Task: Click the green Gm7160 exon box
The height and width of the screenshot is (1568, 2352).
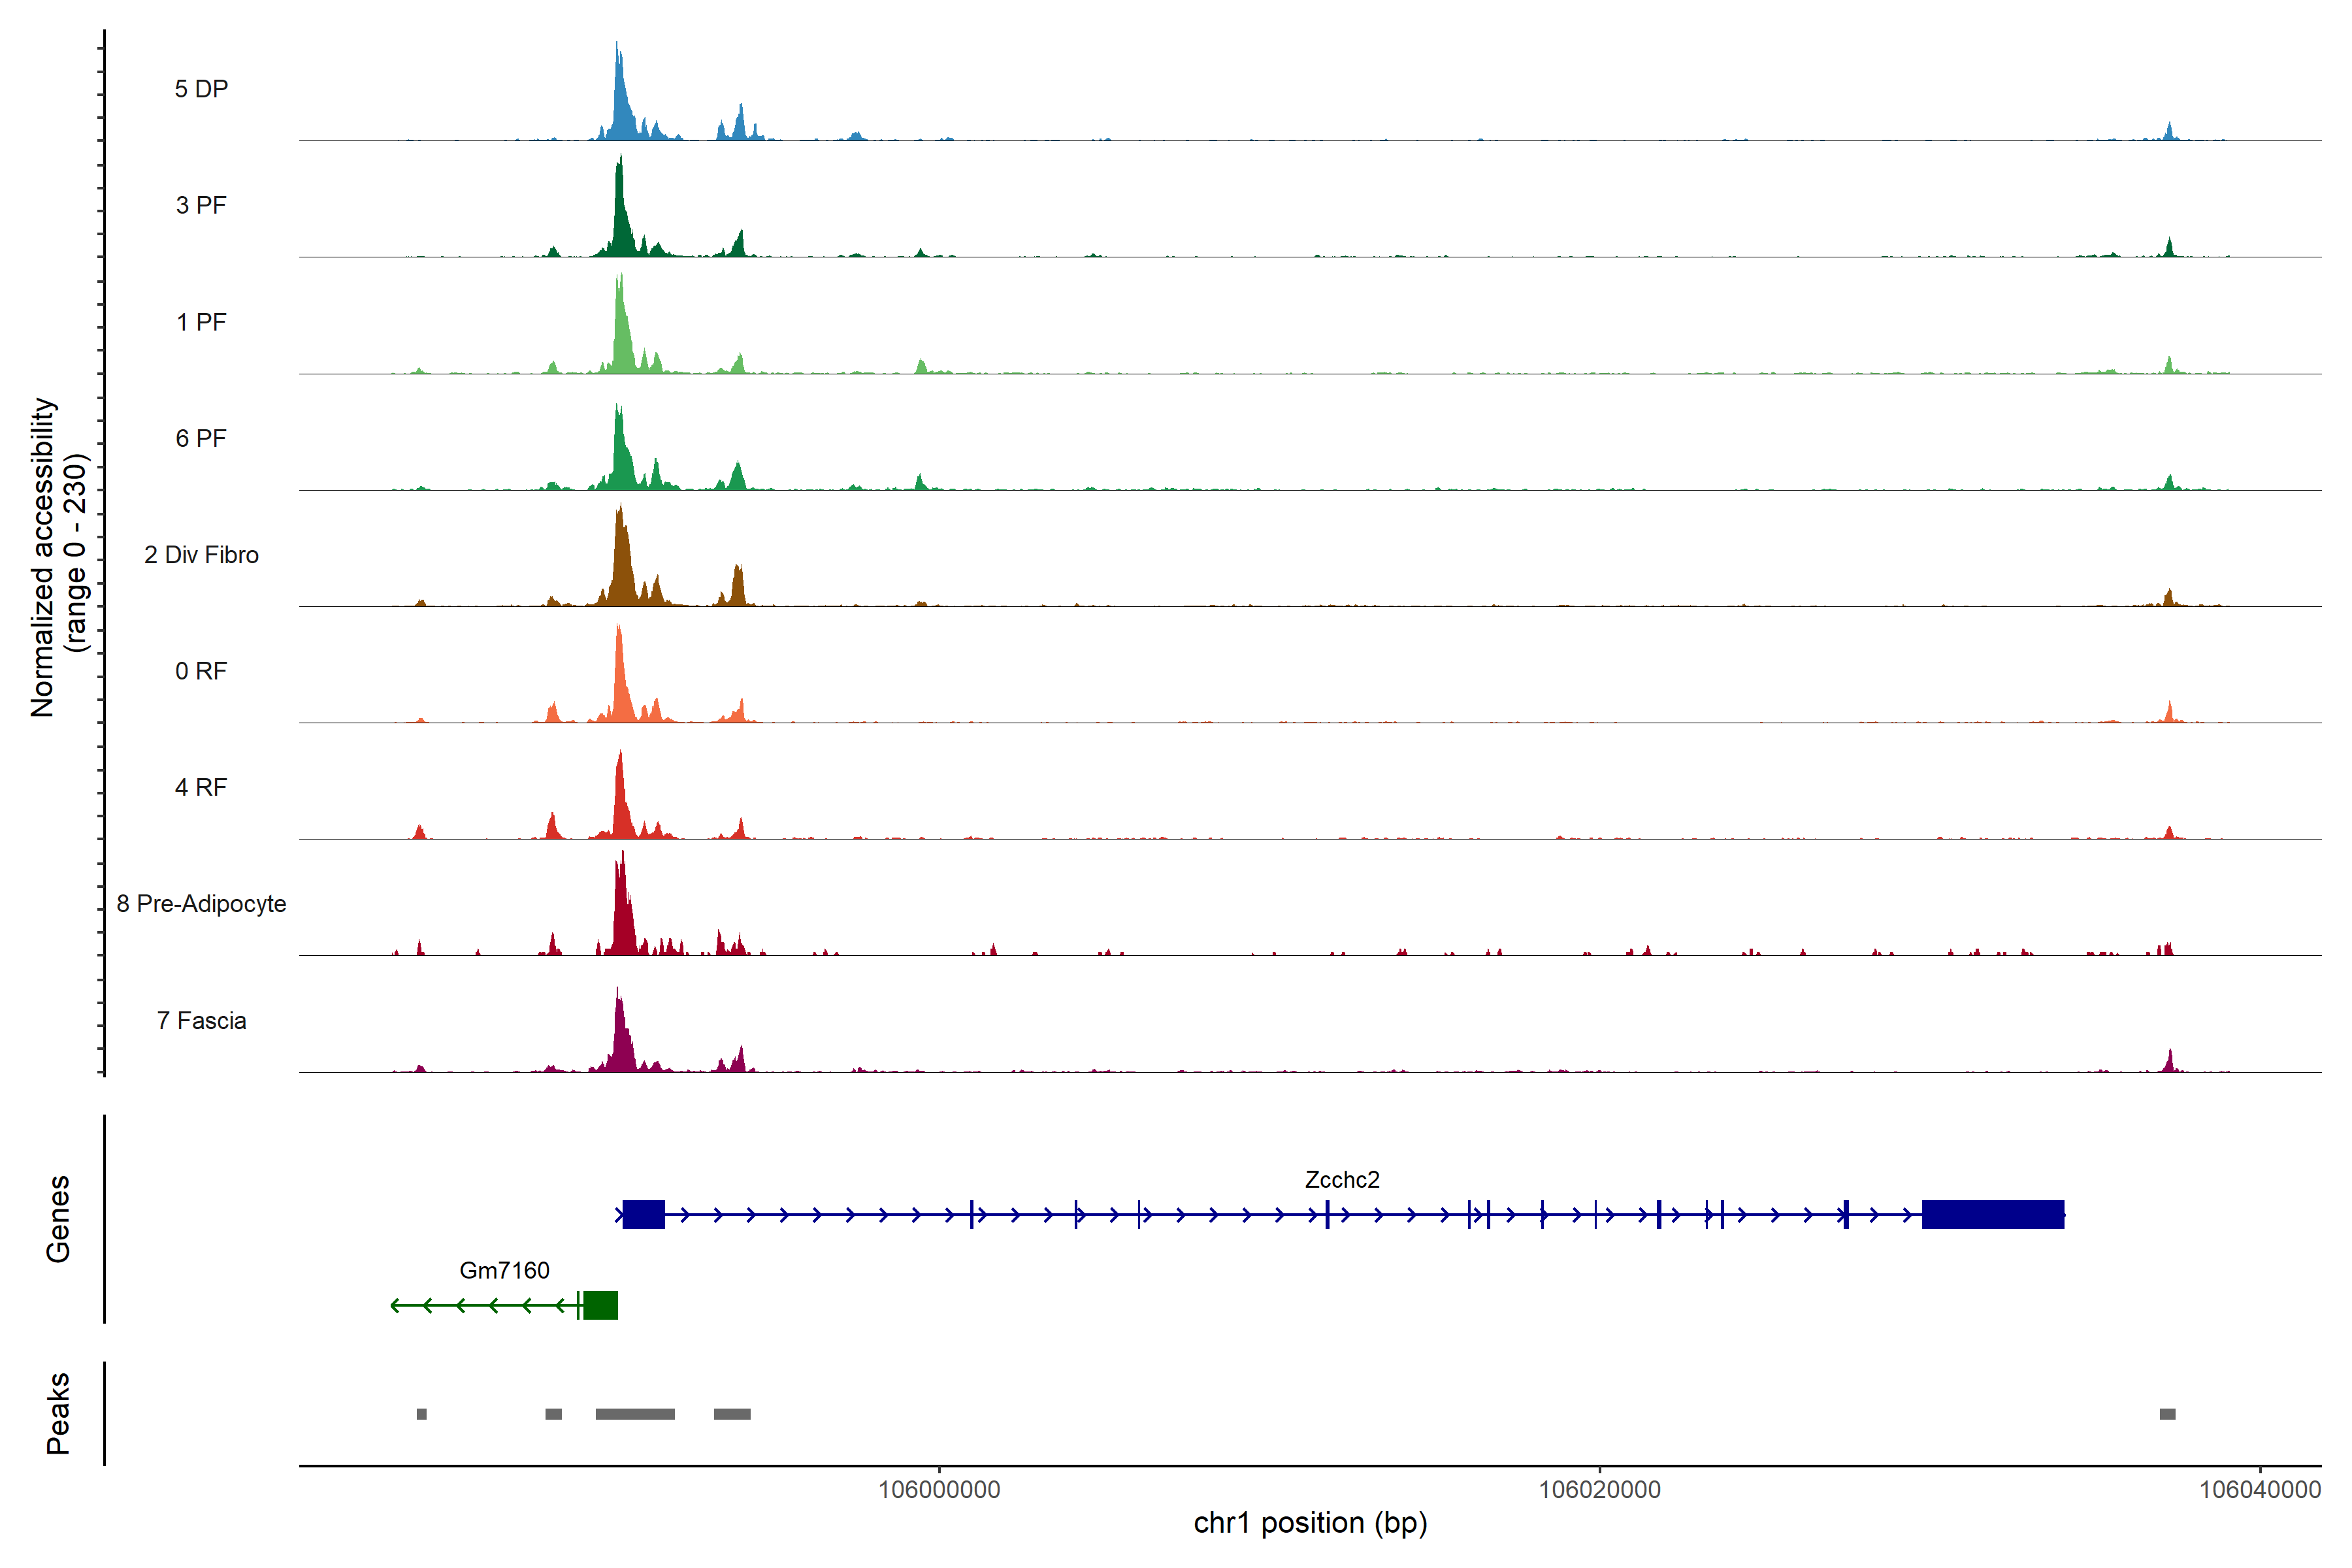Action: pyautogui.click(x=600, y=1305)
